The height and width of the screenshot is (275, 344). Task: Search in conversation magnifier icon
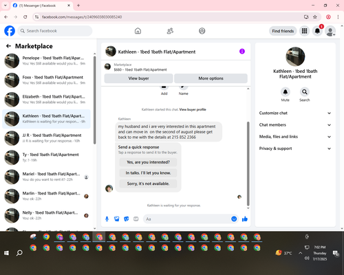coord(305,92)
